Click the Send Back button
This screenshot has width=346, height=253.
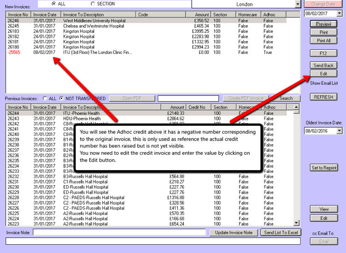[323, 65]
